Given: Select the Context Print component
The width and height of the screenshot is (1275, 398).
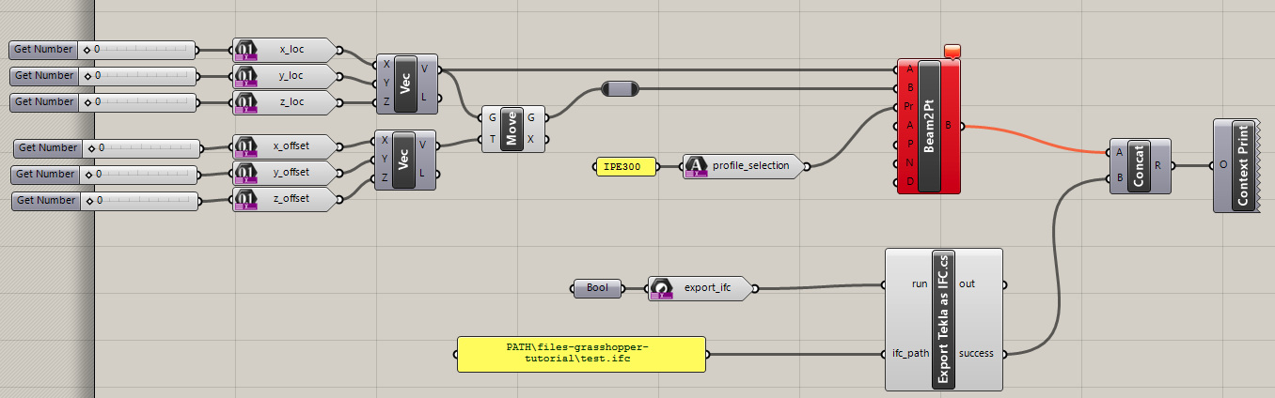Looking at the screenshot, I should coord(1242,165).
